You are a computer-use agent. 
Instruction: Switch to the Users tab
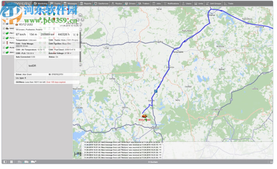187,4
